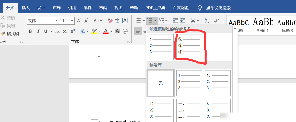Toggle superscript x² formatting

coord(73,31)
